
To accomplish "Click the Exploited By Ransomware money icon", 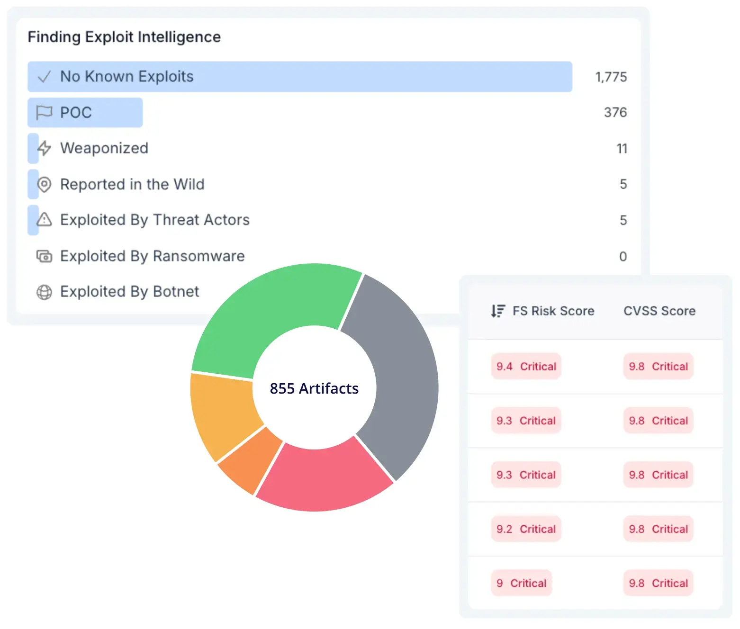I will point(44,256).
